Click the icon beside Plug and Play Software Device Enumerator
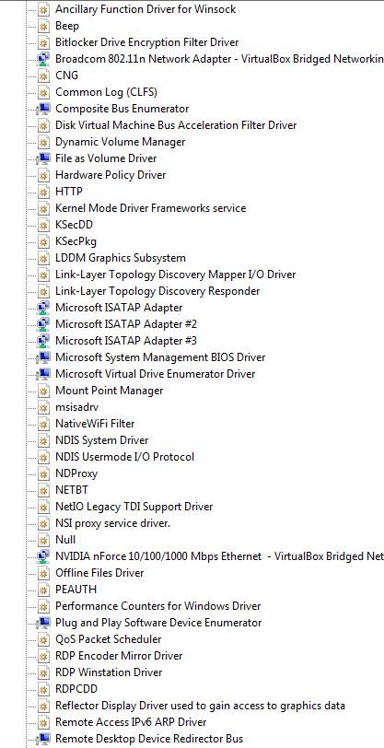Viewport: 384px width, 748px height. [x=43, y=623]
